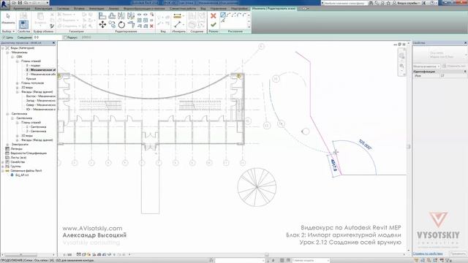Collapse the ОВК tree node
Screen dimensions: 468x263
12,57
